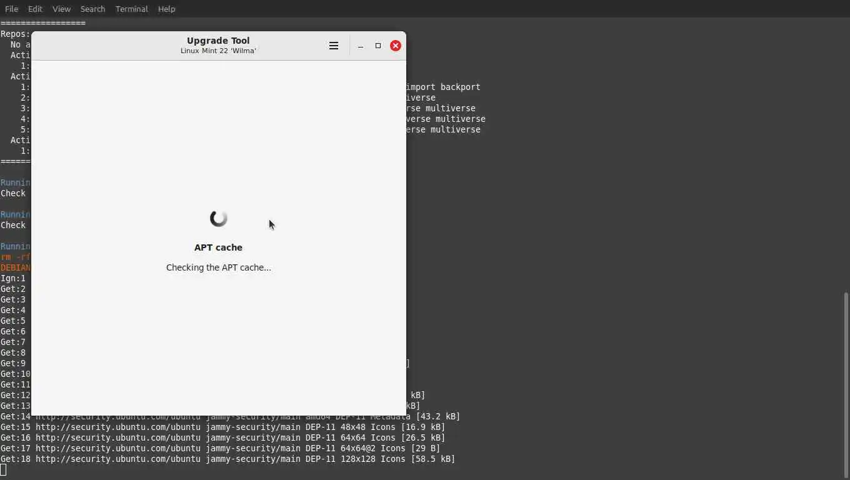Close the Upgrade Tool window
850x480 pixels.
[x=396, y=46]
